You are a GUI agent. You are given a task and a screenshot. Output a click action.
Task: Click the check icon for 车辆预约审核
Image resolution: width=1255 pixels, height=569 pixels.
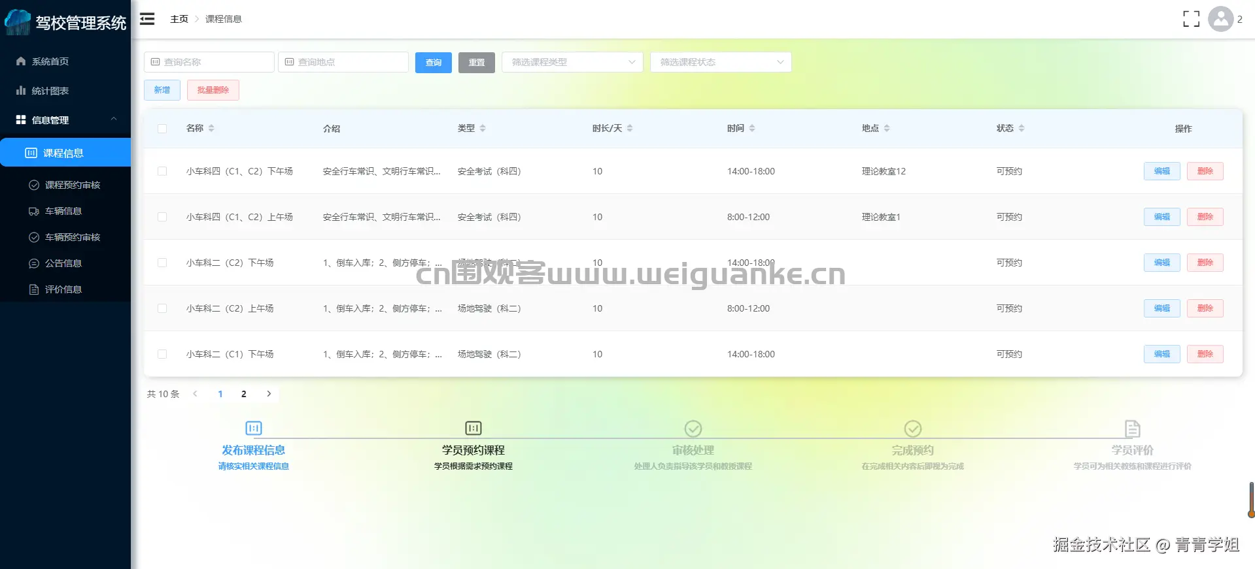pos(34,237)
